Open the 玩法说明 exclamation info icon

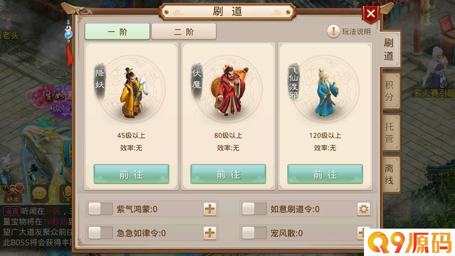pyautogui.click(x=333, y=32)
